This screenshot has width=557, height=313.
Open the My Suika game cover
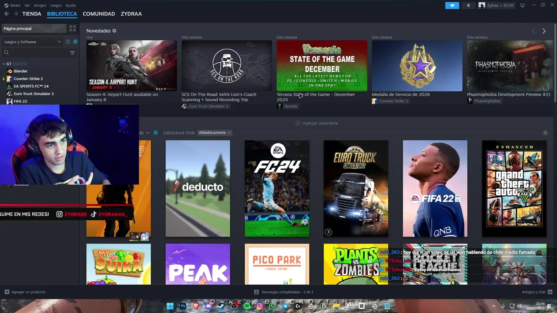pos(118,264)
